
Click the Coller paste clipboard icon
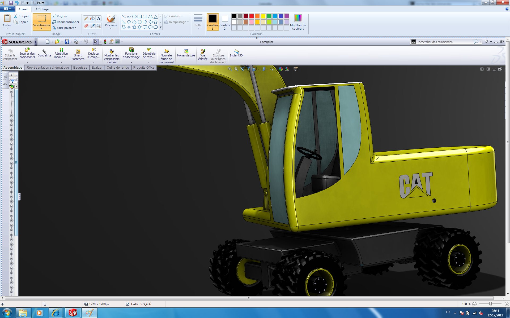pyautogui.click(x=7, y=19)
